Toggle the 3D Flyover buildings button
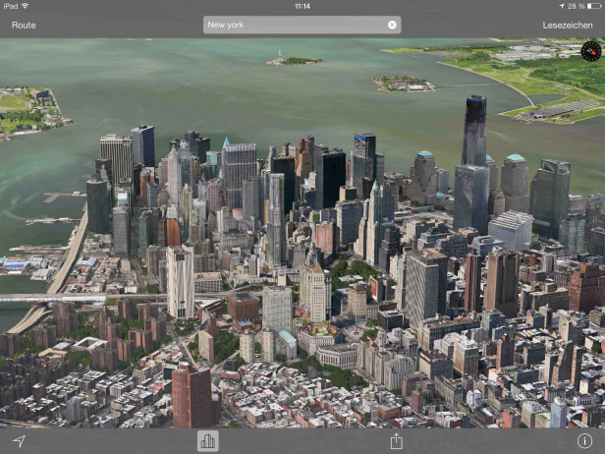605x454 pixels. [x=208, y=441]
